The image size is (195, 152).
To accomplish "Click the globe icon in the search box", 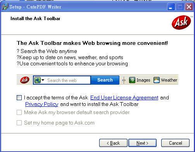I will (38, 80).
